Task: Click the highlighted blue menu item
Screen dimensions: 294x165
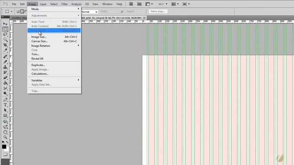Action: 54,31
